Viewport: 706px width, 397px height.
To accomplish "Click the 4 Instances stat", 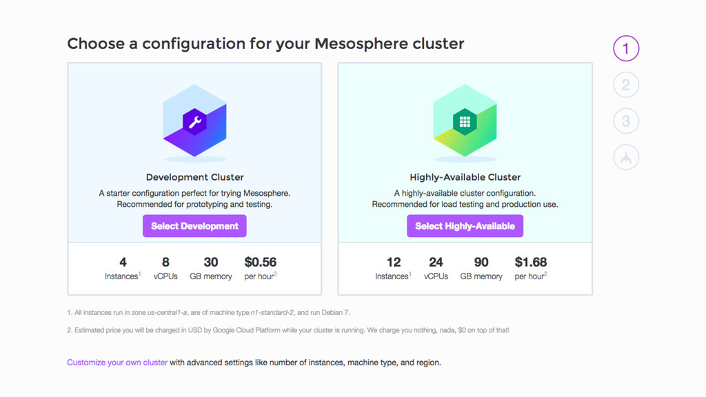I will [x=123, y=268].
